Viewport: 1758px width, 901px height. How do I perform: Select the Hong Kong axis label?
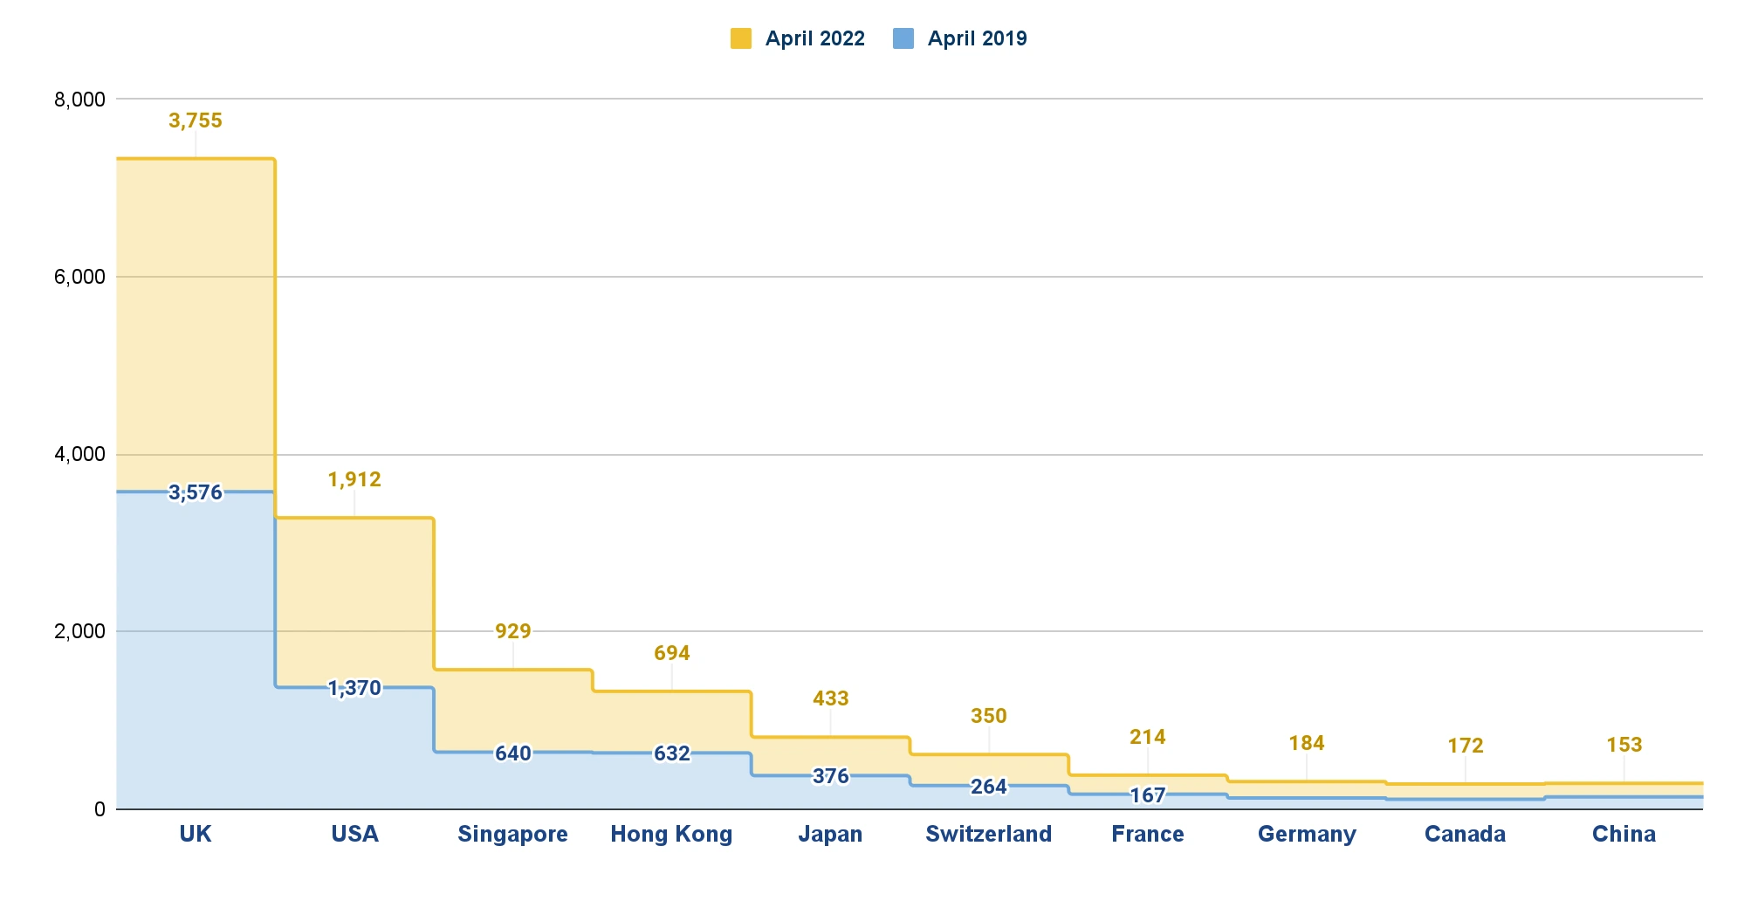[671, 834]
